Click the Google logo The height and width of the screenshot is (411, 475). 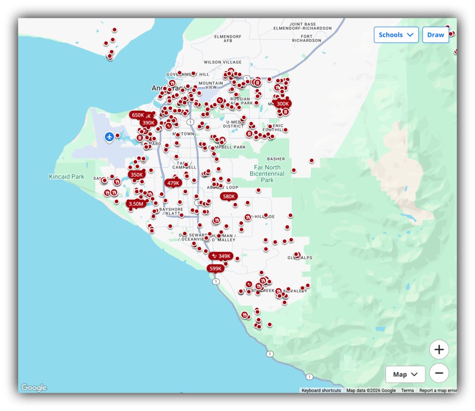[34, 388]
